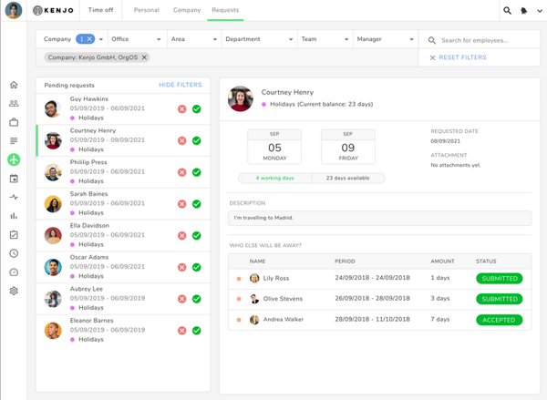
Task: Select Guy Hawkins' pending request row
Action: click(123, 108)
